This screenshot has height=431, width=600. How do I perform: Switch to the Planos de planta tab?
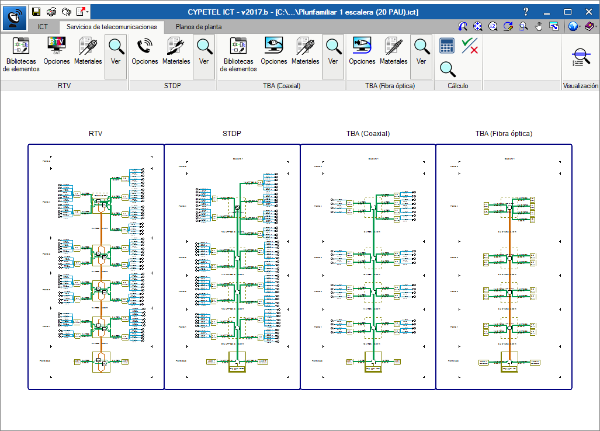click(x=199, y=27)
